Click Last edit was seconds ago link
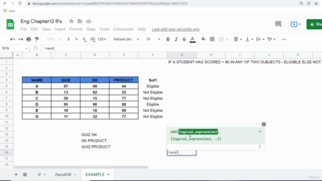The height and width of the screenshot is (181, 322). pos(176,29)
